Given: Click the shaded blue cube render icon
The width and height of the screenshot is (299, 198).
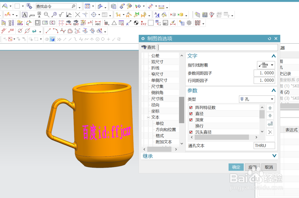Looking at the screenshot, I should pyautogui.click(x=52, y=39).
